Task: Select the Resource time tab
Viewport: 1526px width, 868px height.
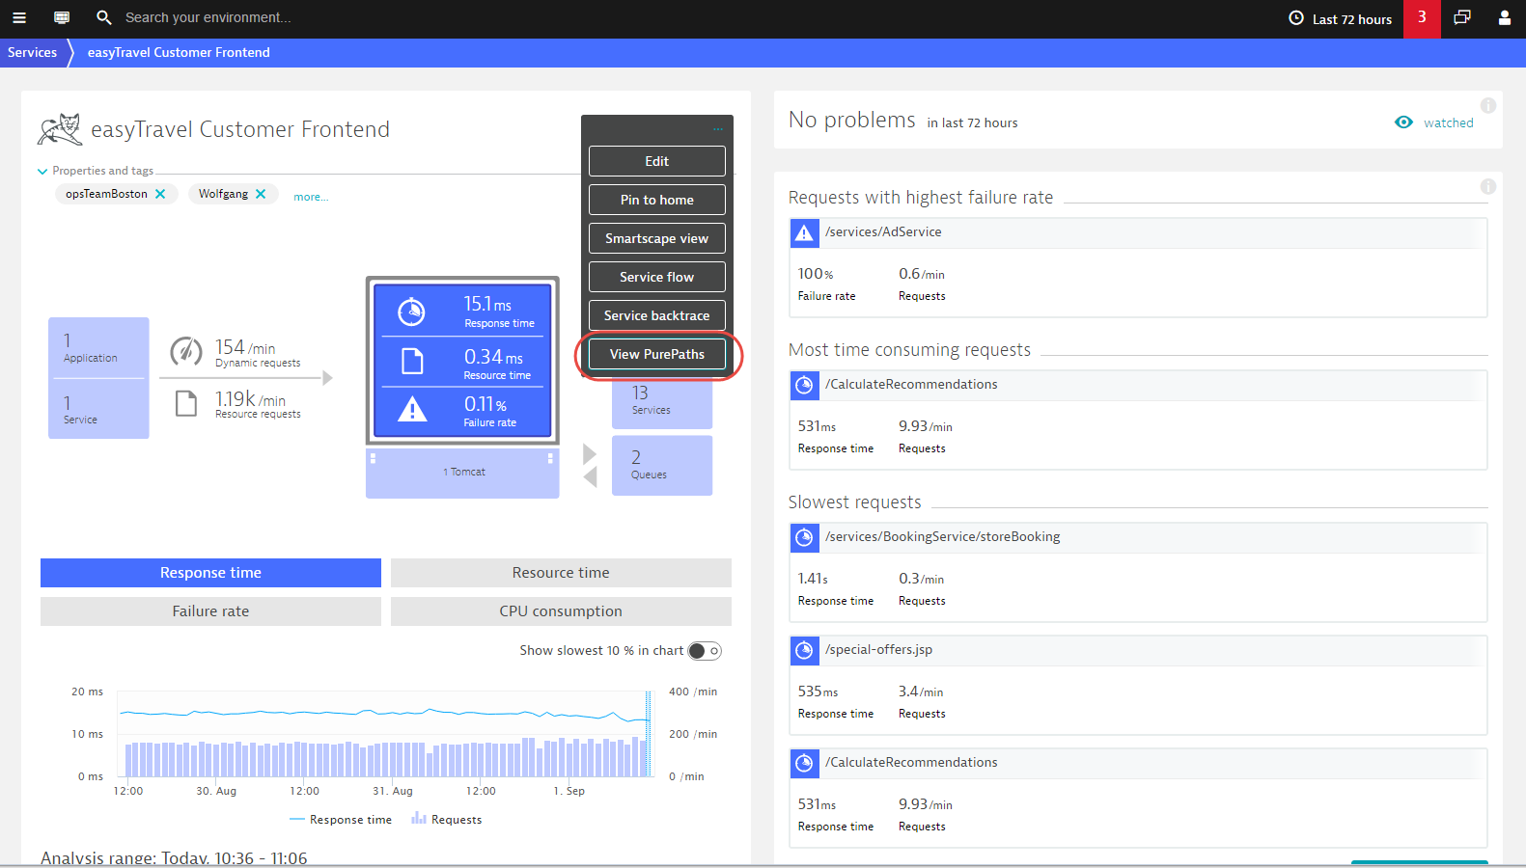Action: click(x=561, y=573)
